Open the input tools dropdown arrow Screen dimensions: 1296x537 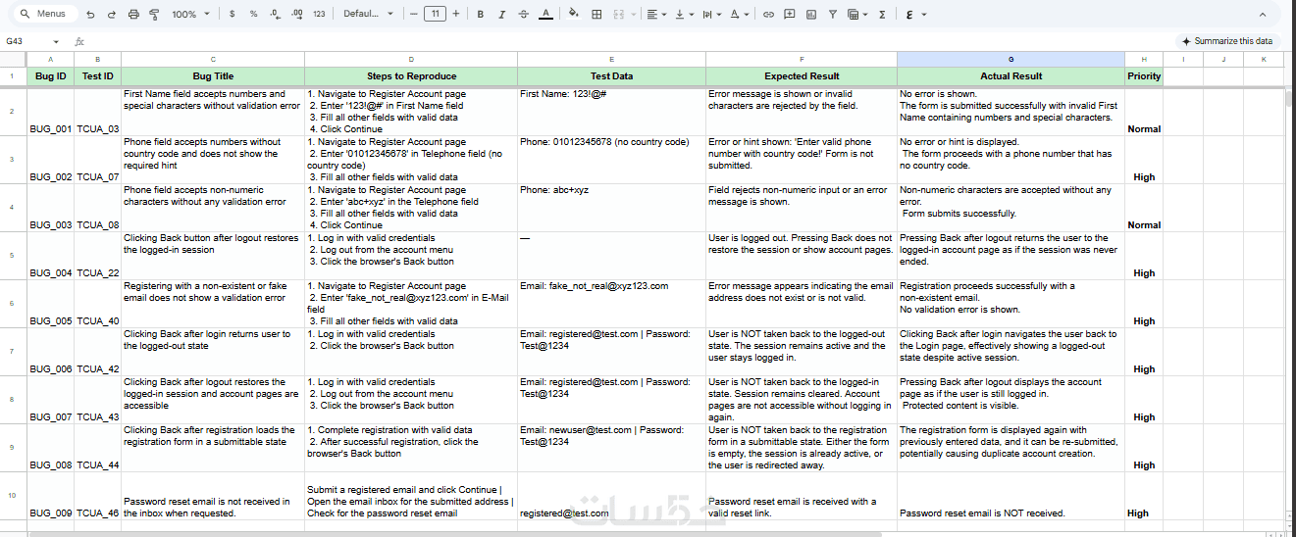coord(923,15)
